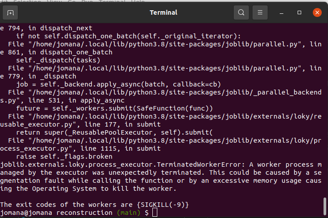Click 'if not self.dispatch_one_batch' code line
Viewport: 328px width, 218px height.
point(128,36)
